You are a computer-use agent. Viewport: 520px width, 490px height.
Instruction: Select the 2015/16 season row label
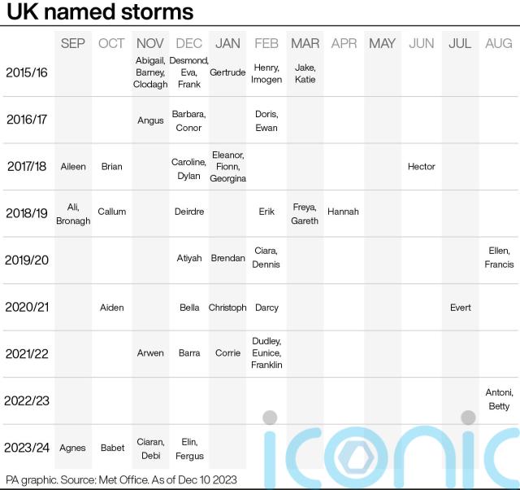(x=27, y=72)
